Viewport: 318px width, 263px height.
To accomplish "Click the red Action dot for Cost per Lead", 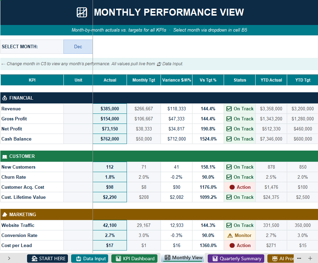I will pos(232,246).
